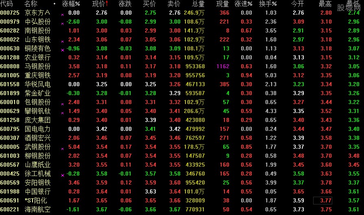Select stock name 紫金矿业
The height and width of the screenshot is (215, 364).
[x=37, y=93]
